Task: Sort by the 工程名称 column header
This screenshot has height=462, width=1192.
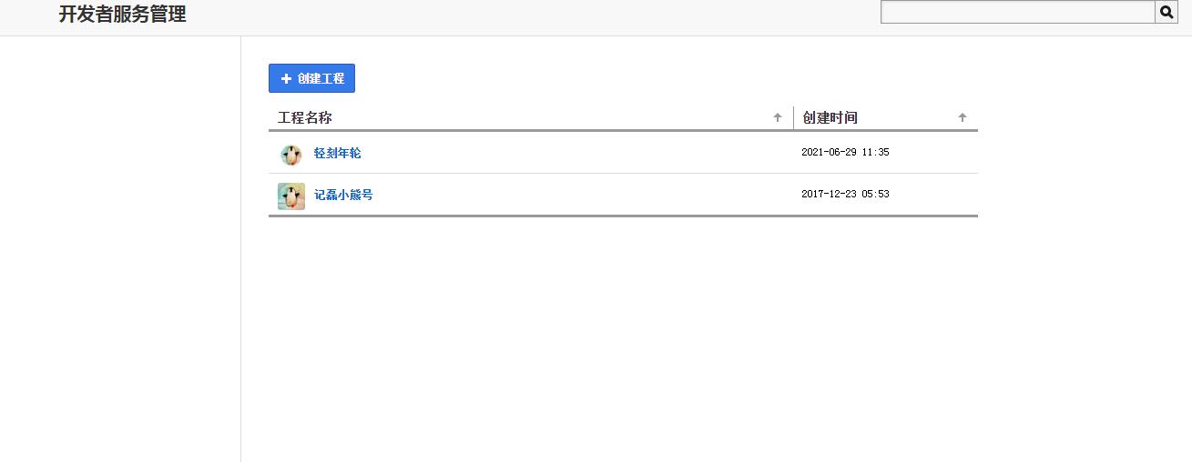Action: [305, 118]
